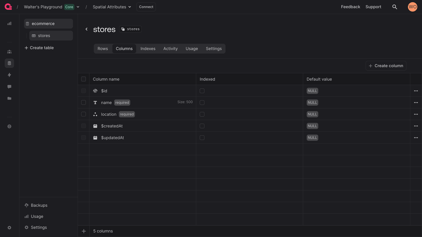The height and width of the screenshot is (237, 422).
Task: Select the Databases icon in the sidebar
Action: [x=9, y=63]
